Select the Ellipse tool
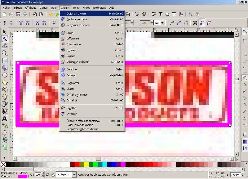Image resolution: width=248 pixels, height=179 pixels. (x=5, y=75)
